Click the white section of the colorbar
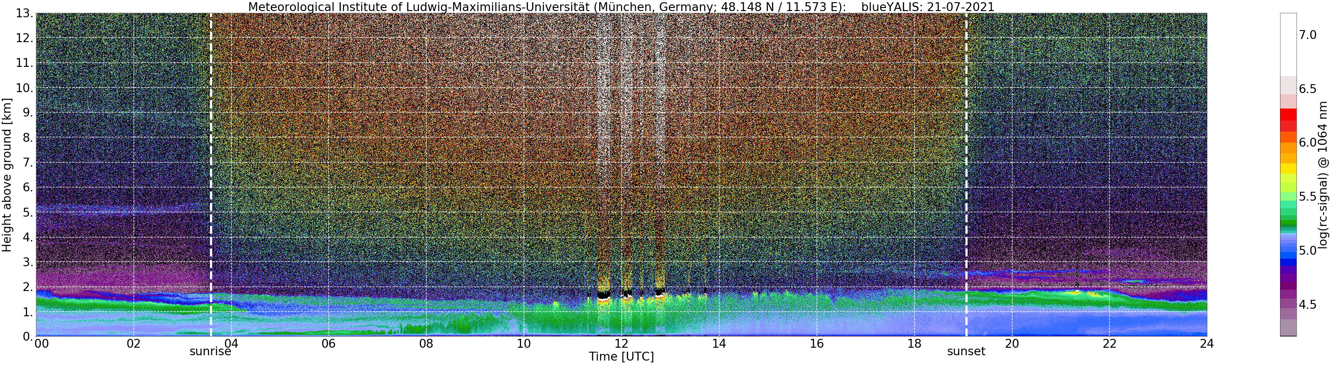Screen dimensions: 1332x365 [x=1288, y=44]
